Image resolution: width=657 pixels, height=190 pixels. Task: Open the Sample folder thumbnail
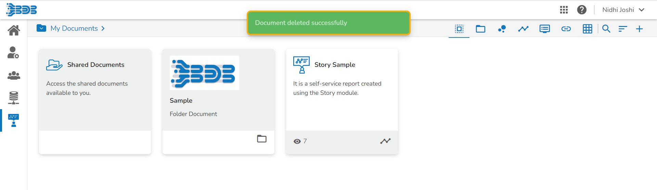click(204, 73)
